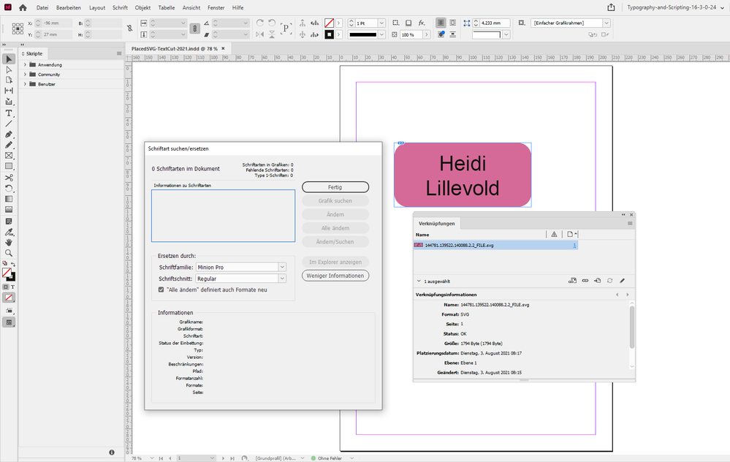Image resolution: width=730 pixels, height=462 pixels.
Task: Toggle constrain width and height proportions
Action: pyautogui.click(x=130, y=29)
